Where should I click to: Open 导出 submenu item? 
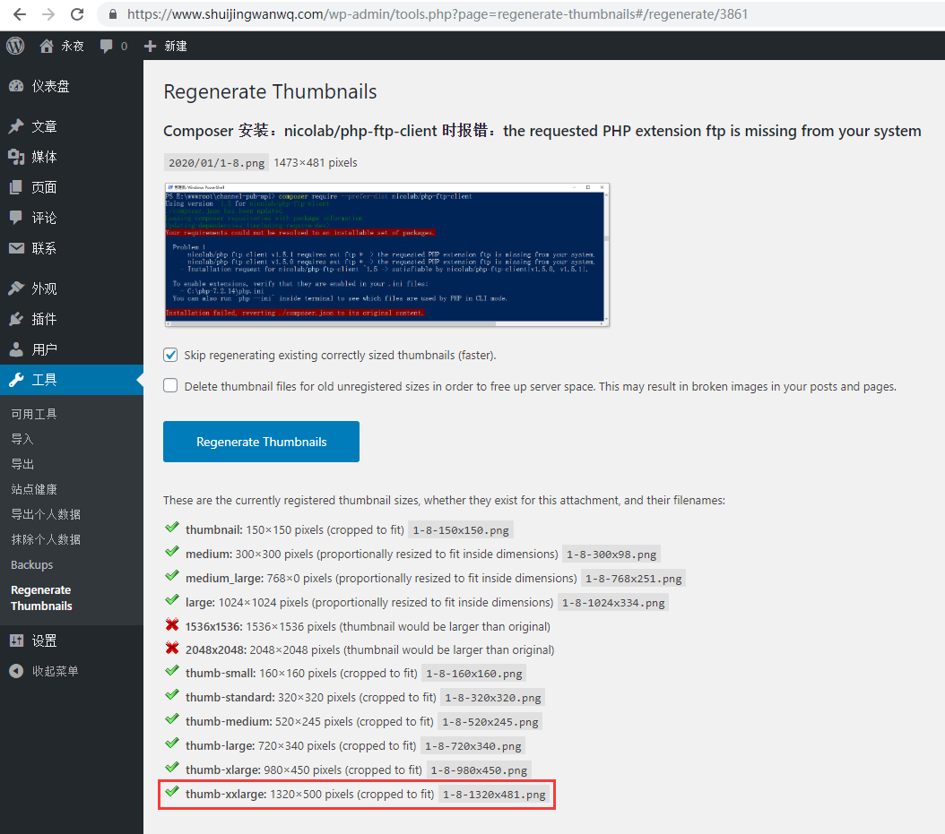(x=22, y=464)
